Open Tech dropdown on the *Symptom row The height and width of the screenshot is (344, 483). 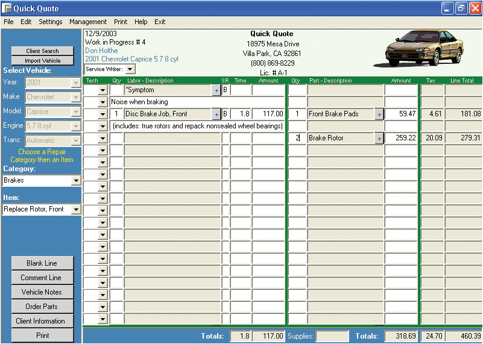tap(103, 90)
